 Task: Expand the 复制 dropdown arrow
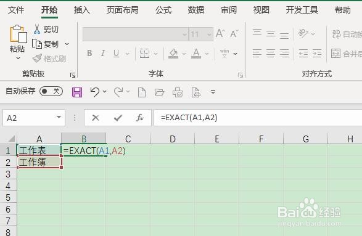pos(67,44)
